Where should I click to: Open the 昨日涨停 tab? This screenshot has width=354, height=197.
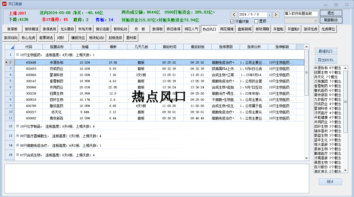point(174,29)
